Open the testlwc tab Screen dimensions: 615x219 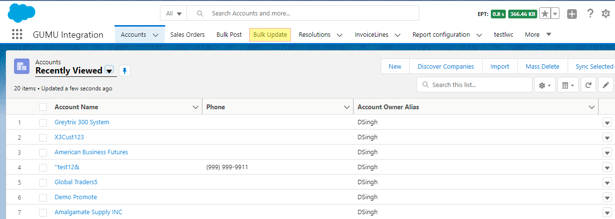pos(503,34)
